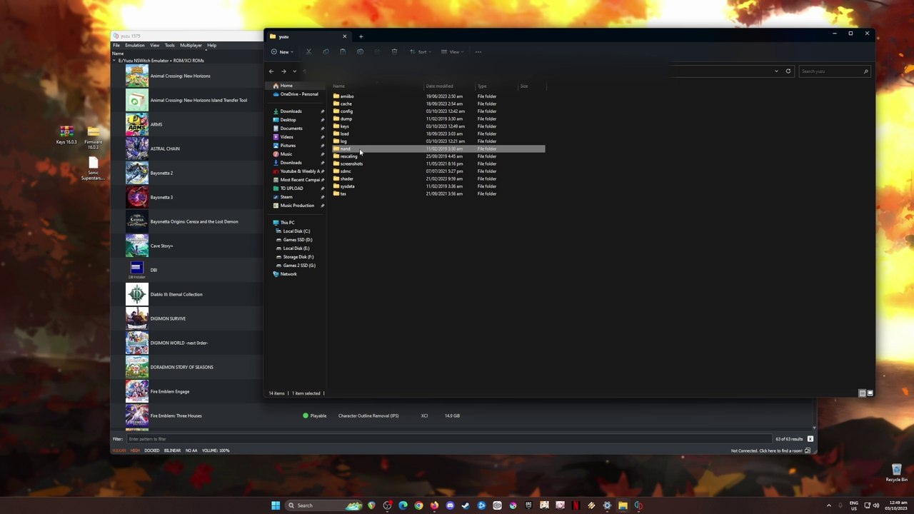Click the Search yuzu box in Explorer
The height and width of the screenshot is (514, 914).
point(833,71)
